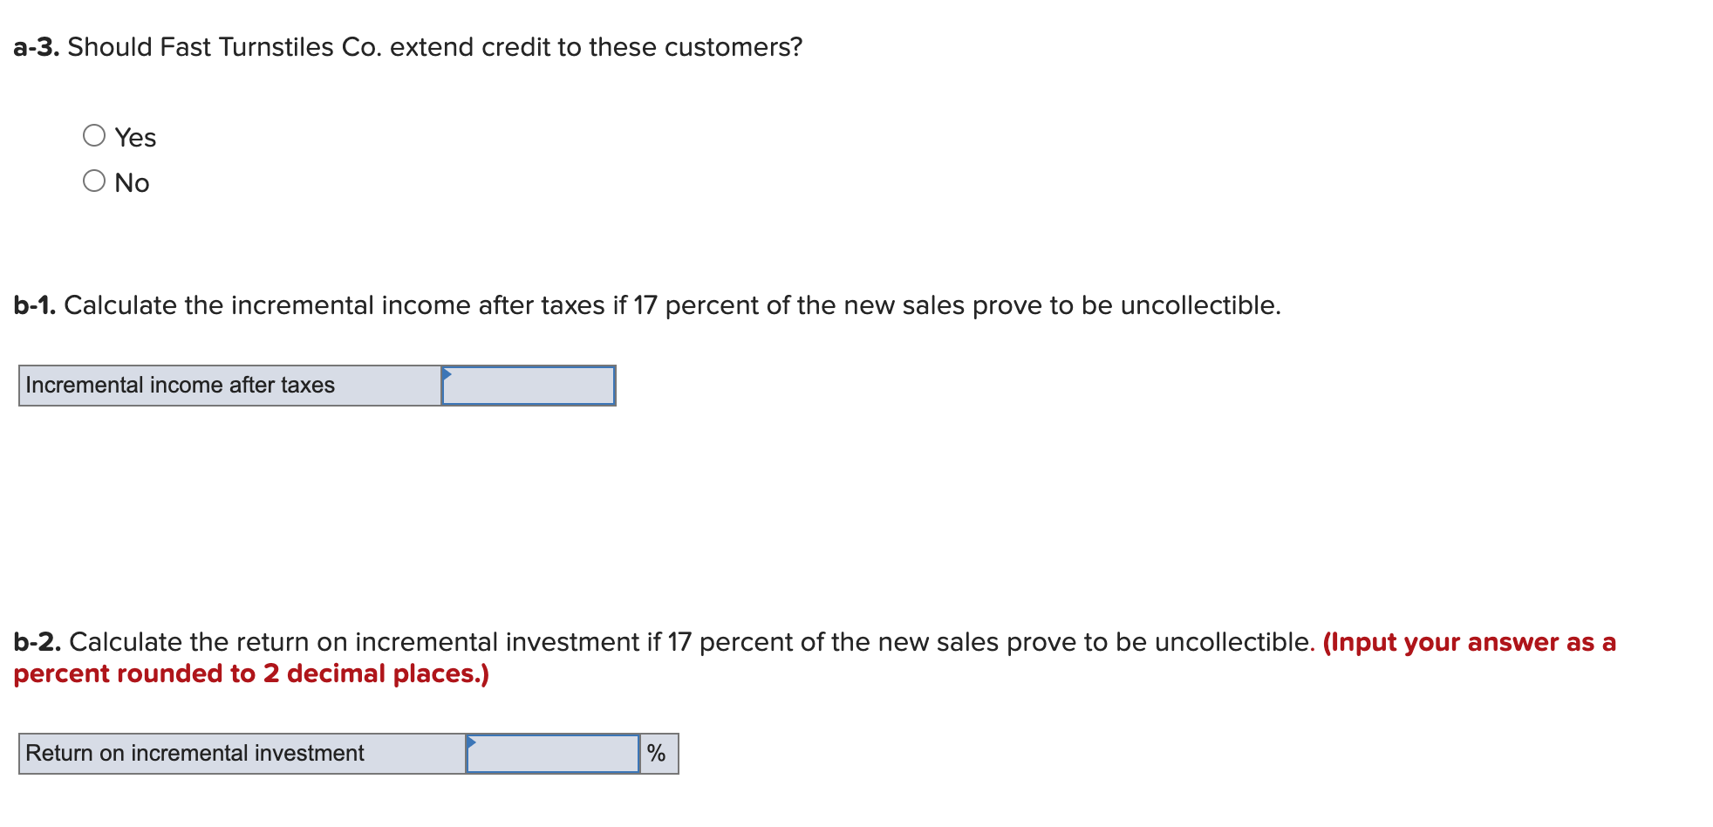Image resolution: width=1713 pixels, height=827 pixels.
Task: Select the Yes radio button
Action: [x=94, y=135]
